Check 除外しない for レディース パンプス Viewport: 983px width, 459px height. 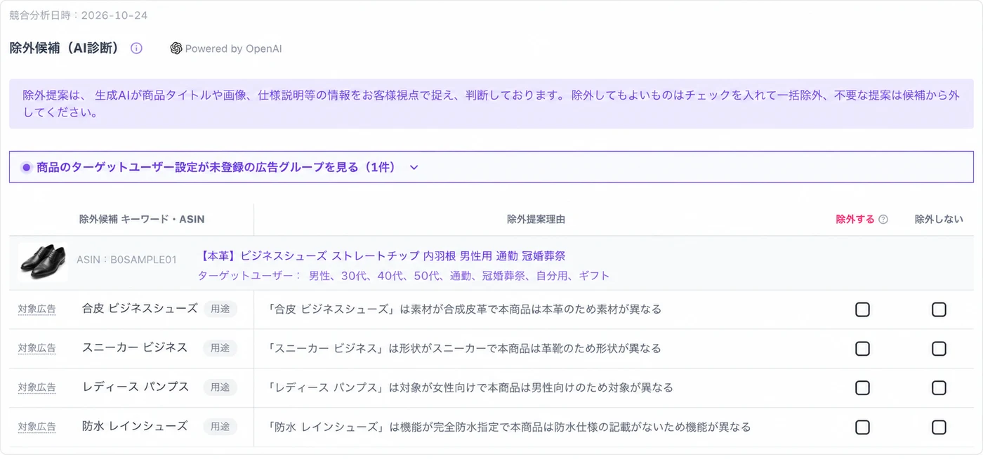pos(939,388)
